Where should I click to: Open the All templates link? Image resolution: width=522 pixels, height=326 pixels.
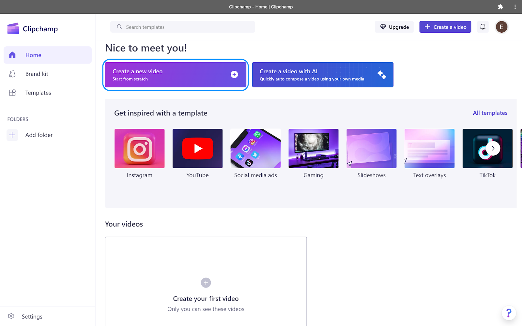click(x=490, y=113)
